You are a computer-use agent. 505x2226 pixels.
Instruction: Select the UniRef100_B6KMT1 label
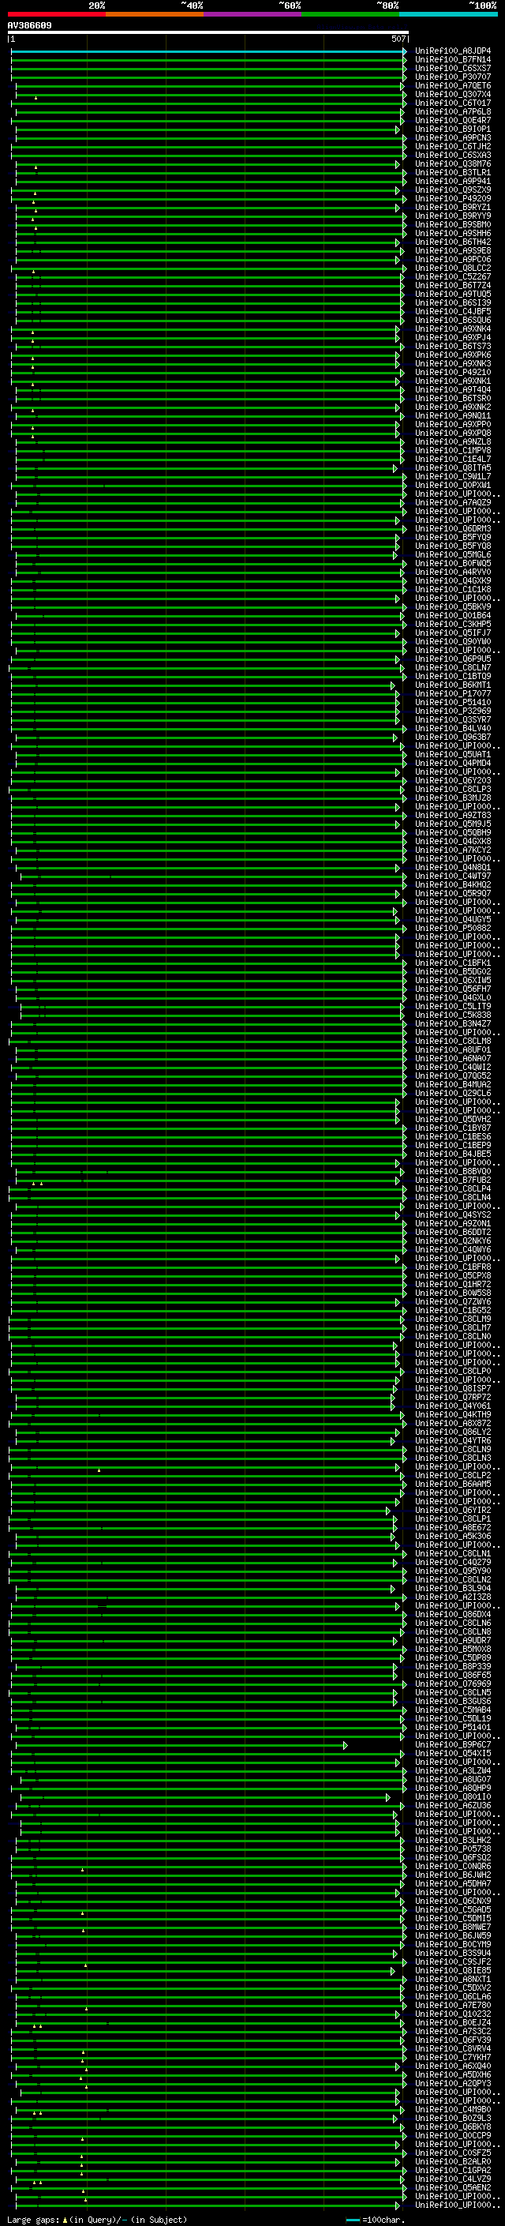[453, 685]
